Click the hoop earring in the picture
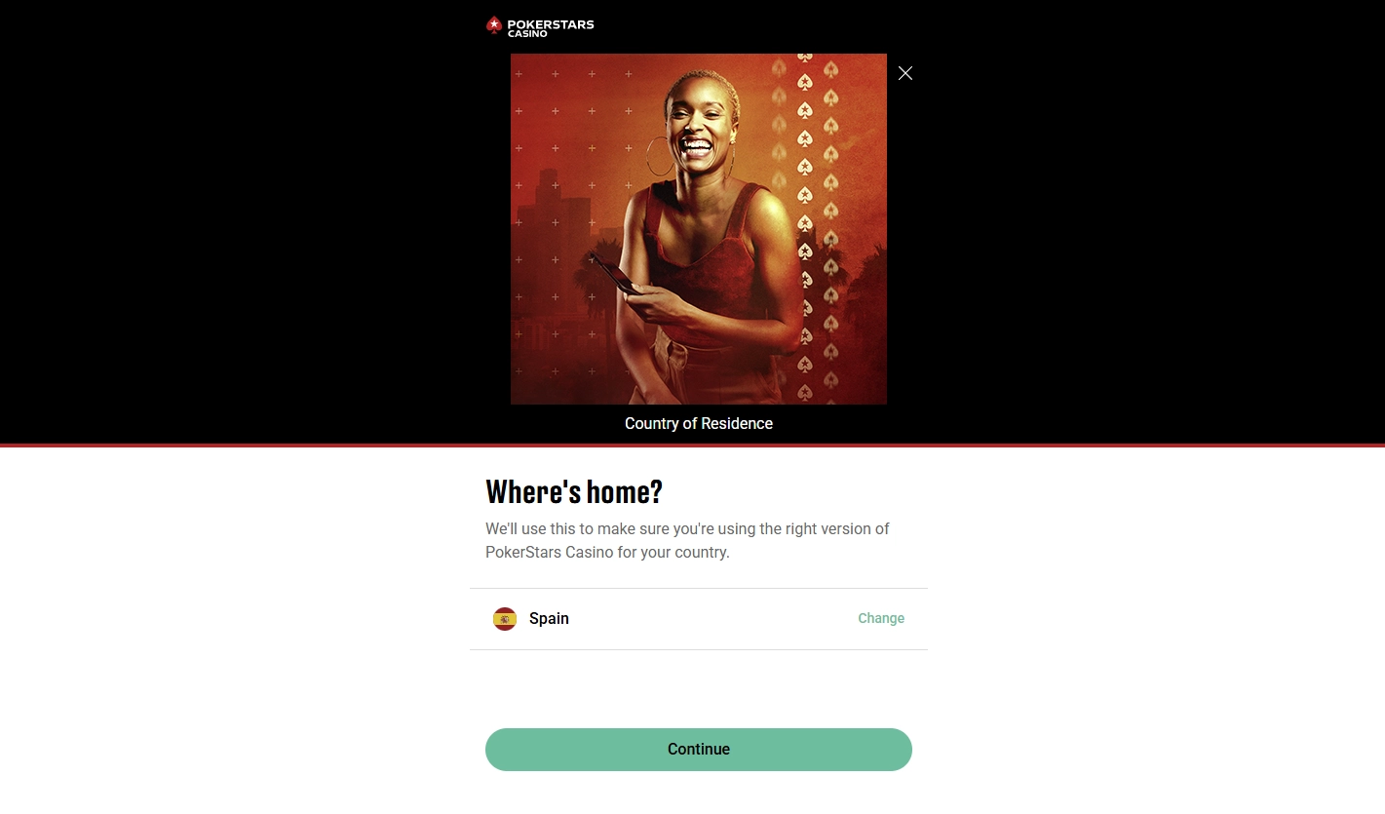The width and height of the screenshot is (1385, 814). click(660, 156)
